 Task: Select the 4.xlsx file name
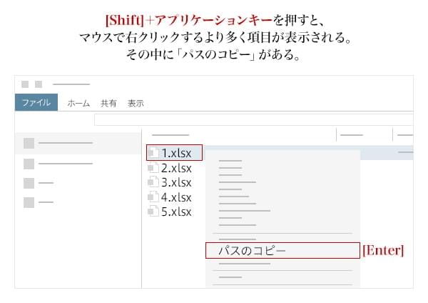click(176, 197)
